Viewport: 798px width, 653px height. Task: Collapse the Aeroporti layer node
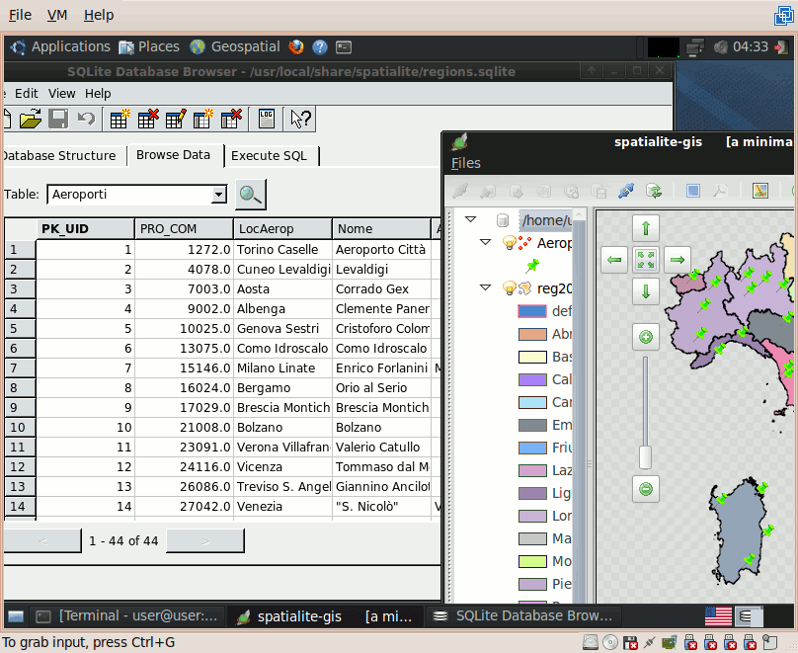[486, 242]
